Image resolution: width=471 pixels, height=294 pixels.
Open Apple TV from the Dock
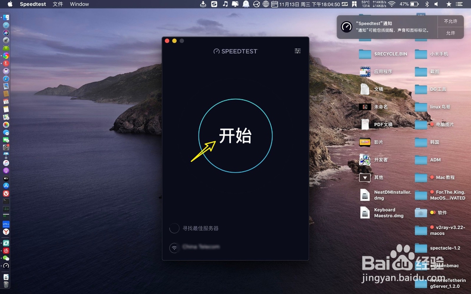click(x=6, y=178)
